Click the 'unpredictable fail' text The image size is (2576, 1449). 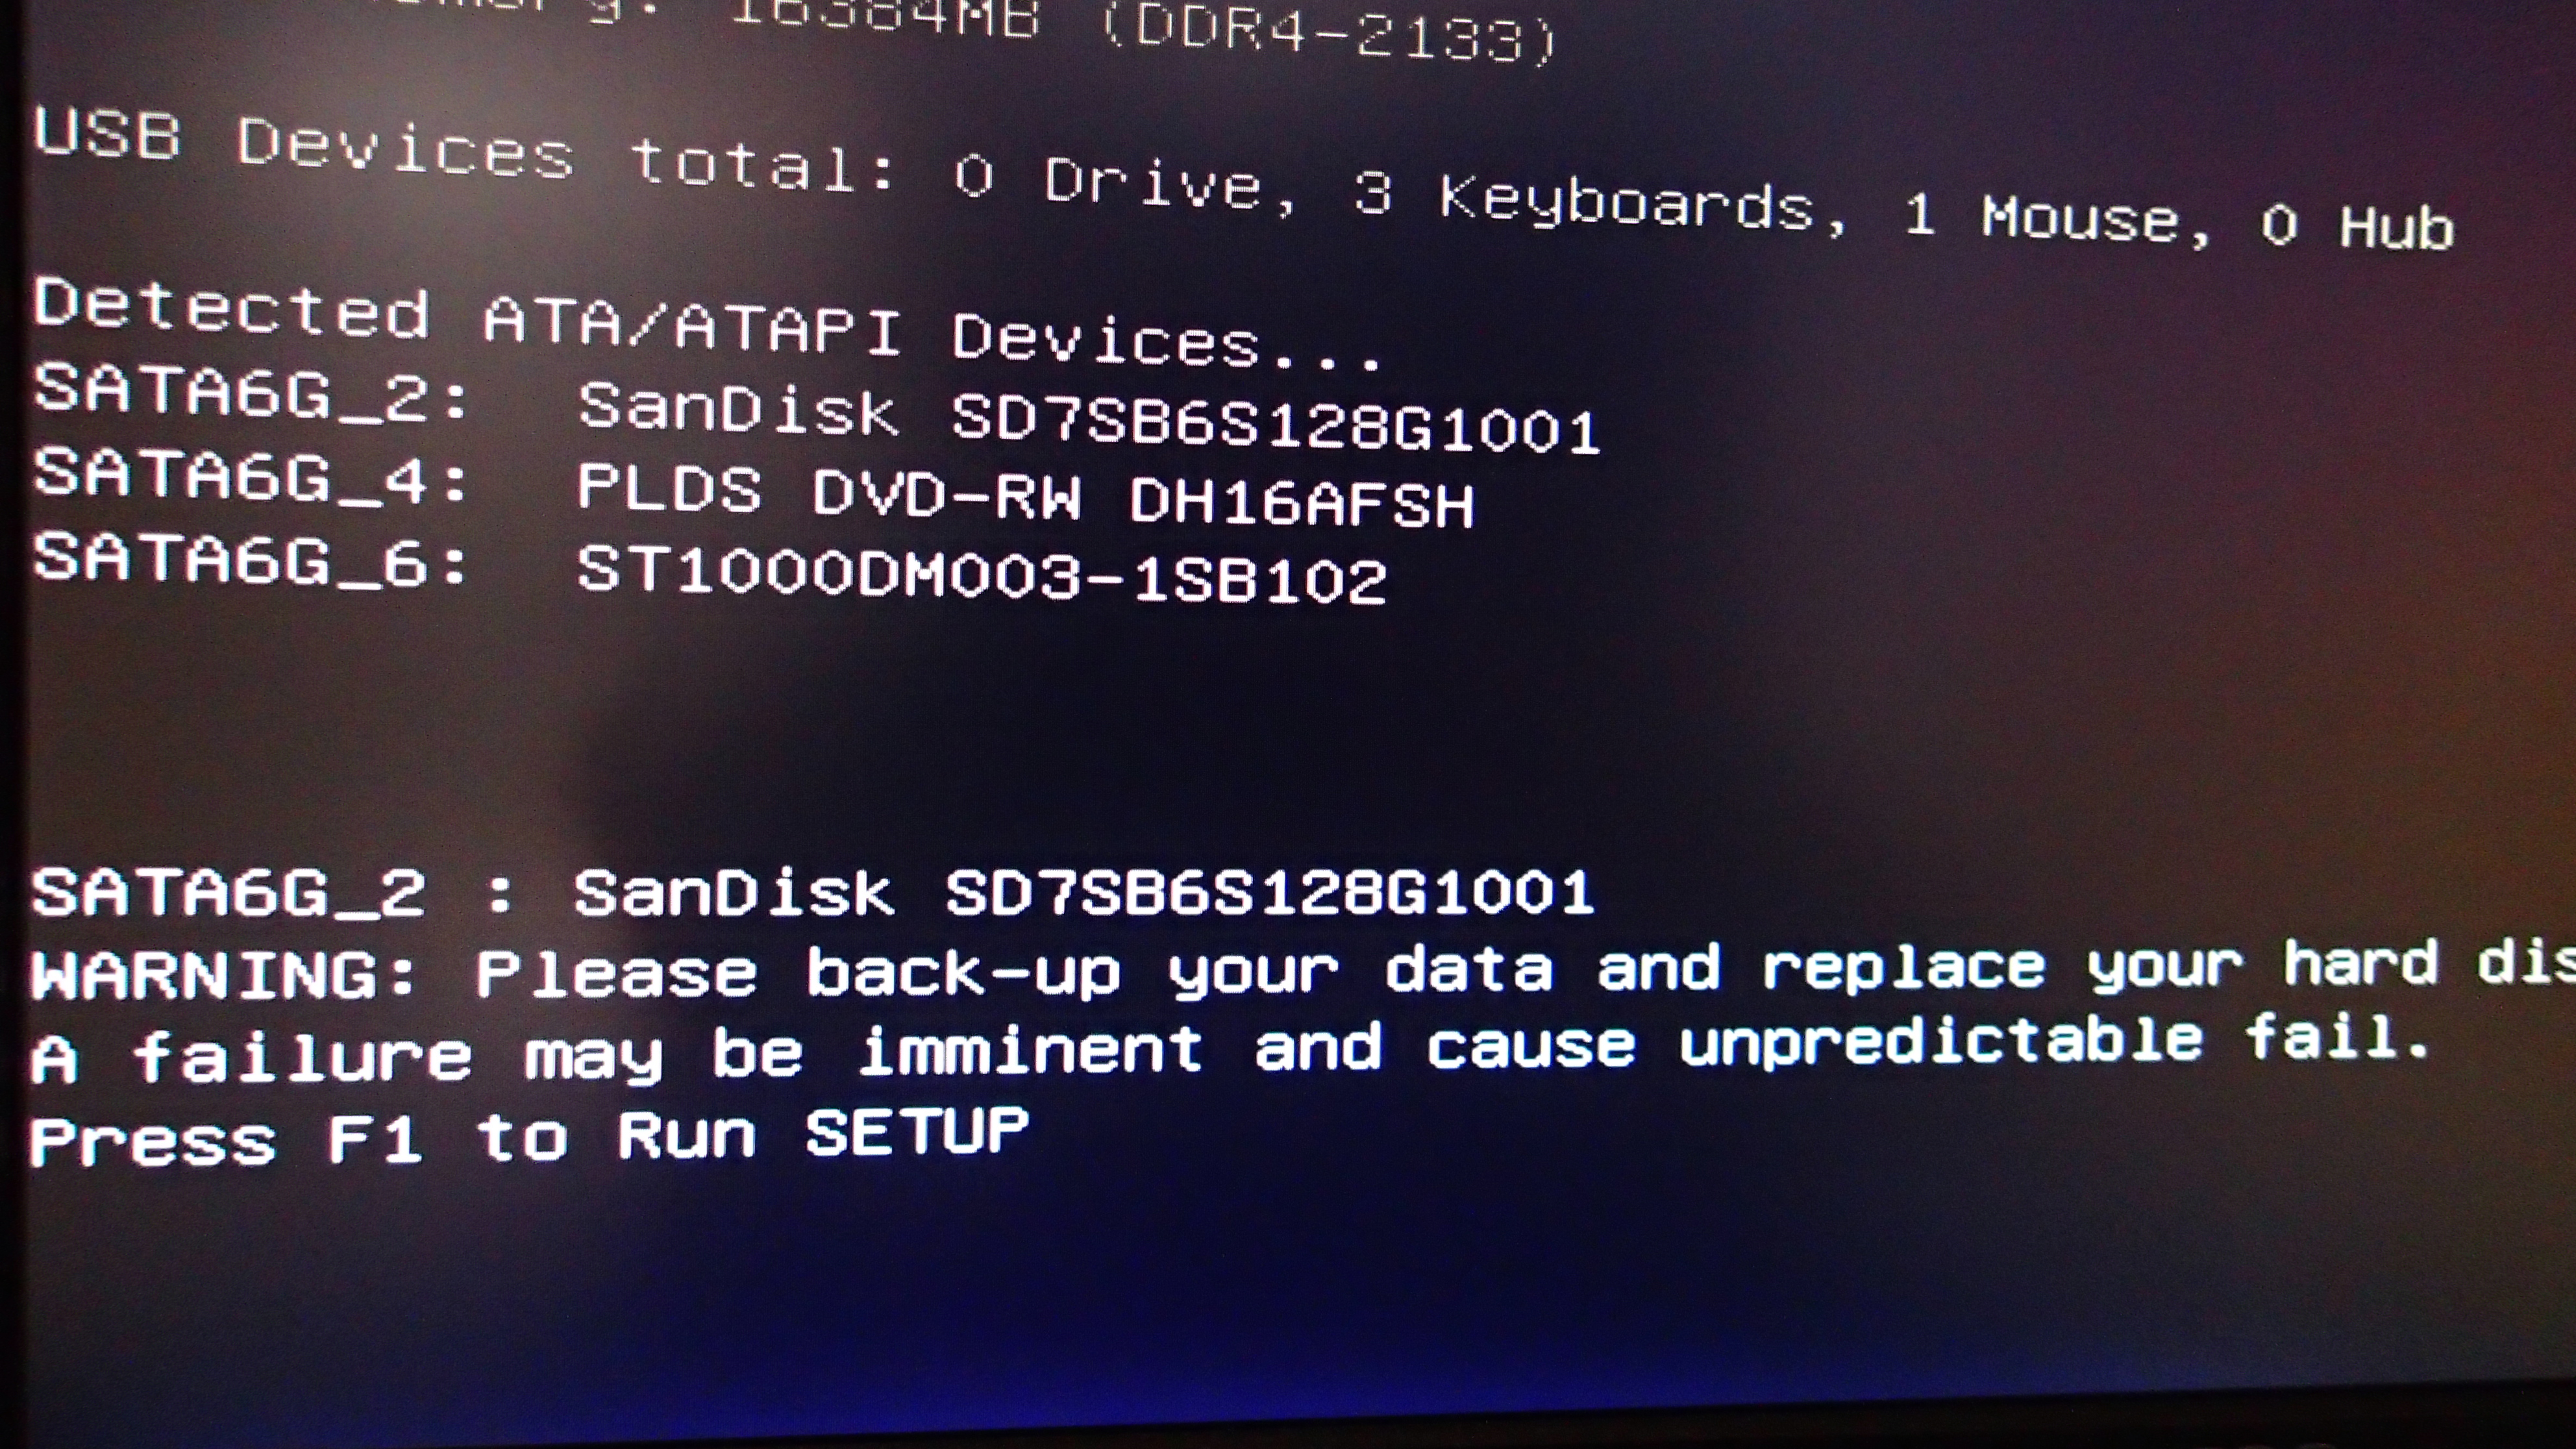pos(2055,1040)
